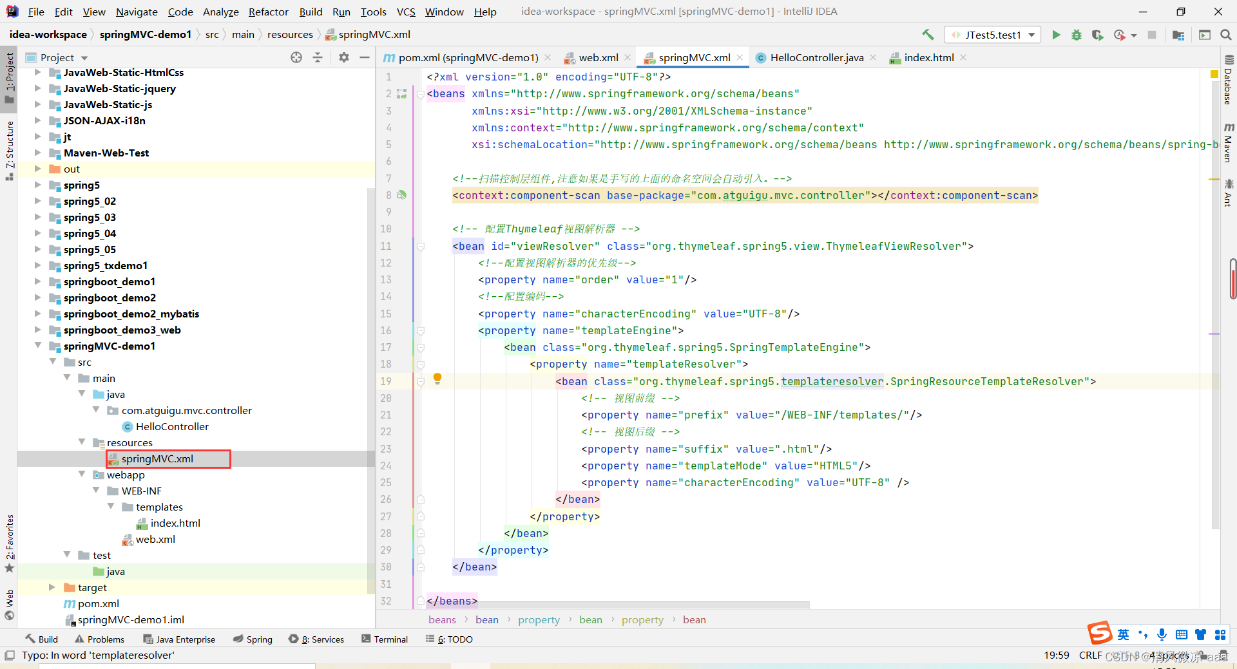Image resolution: width=1237 pixels, height=669 pixels.
Task: Click the input method microphone icon
Action: click(x=1162, y=635)
